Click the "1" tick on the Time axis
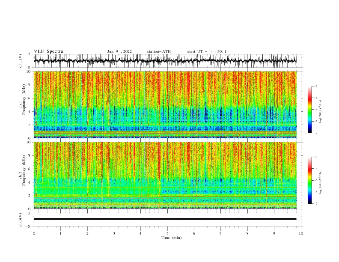Screen dimensions: 339x262 60,233
